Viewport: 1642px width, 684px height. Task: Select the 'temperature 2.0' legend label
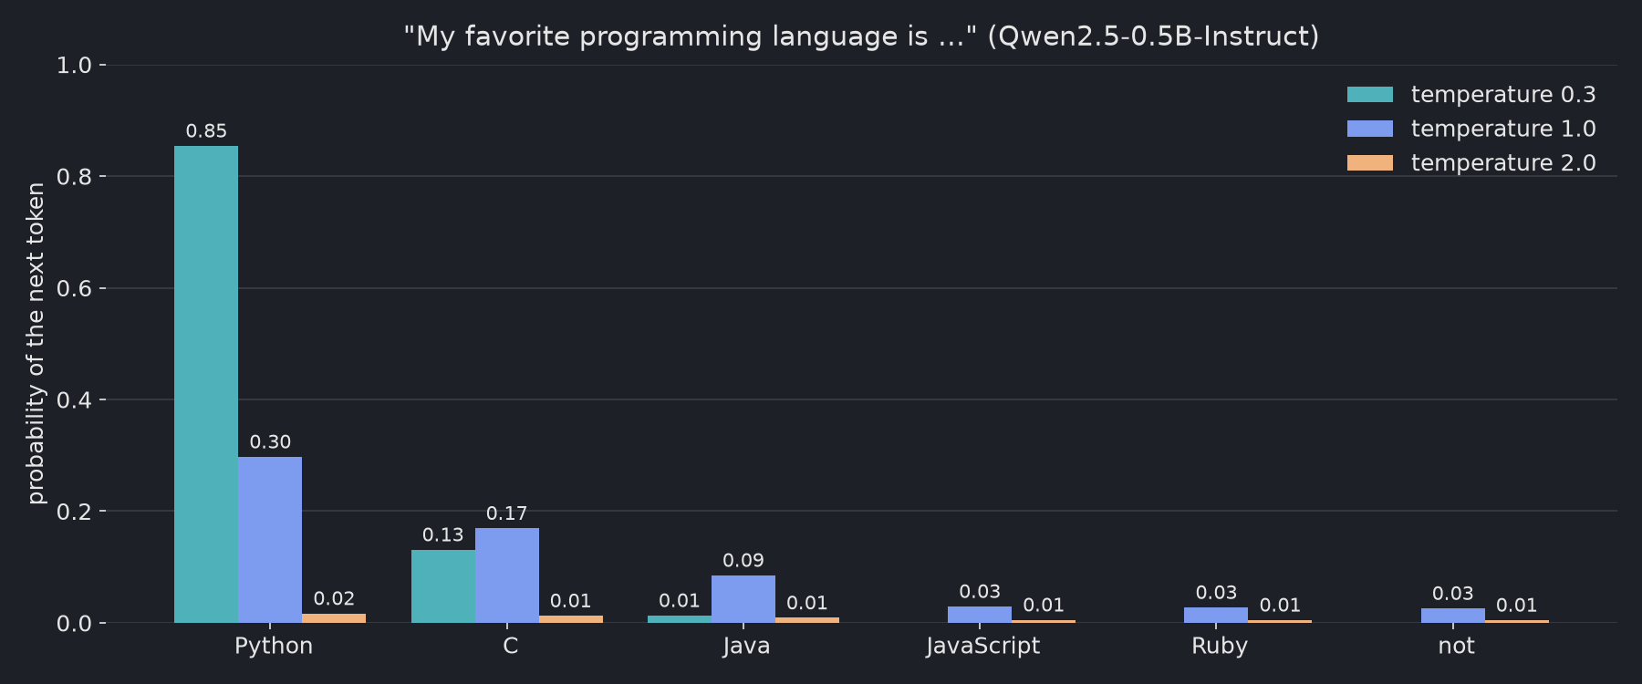tap(1503, 163)
